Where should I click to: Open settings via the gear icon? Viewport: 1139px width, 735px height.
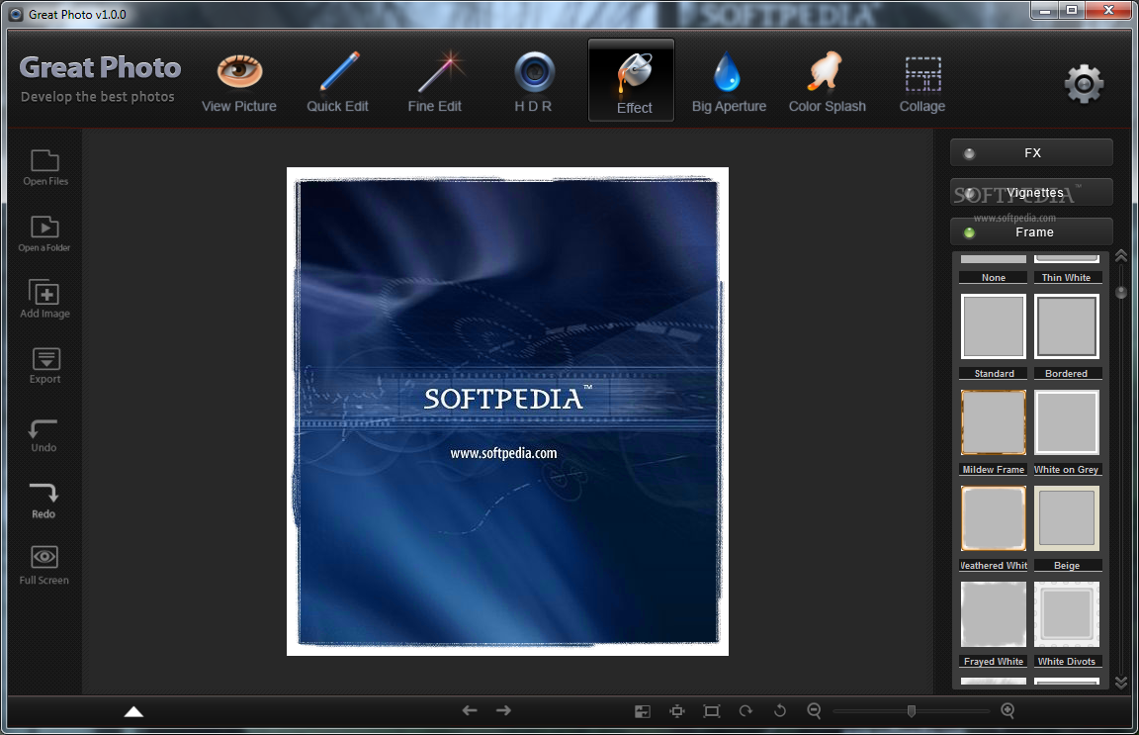(1084, 84)
